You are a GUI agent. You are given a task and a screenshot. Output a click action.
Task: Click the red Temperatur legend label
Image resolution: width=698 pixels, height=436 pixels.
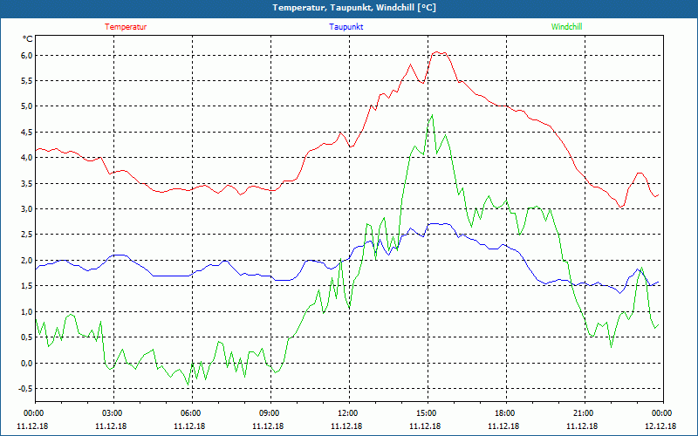(126, 27)
